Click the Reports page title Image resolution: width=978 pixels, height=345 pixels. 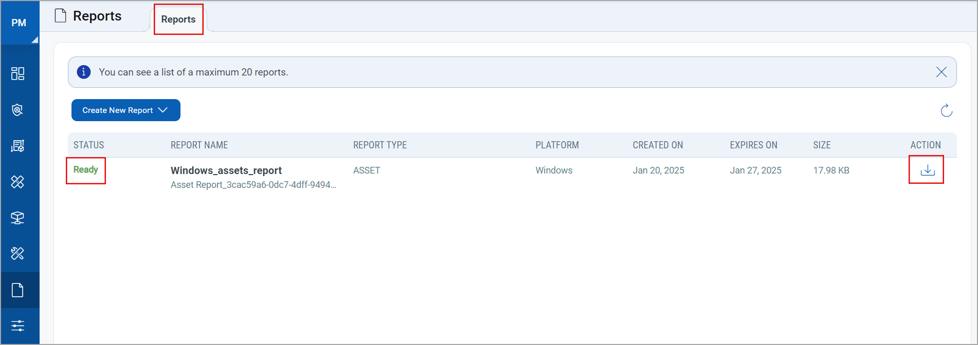(x=97, y=16)
